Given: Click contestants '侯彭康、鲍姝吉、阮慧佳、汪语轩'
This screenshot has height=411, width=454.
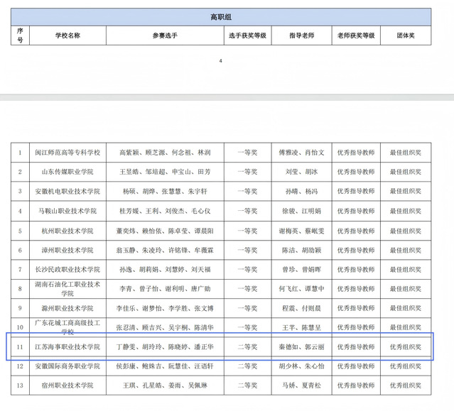Looking at the screenshot, I should 165,366.
